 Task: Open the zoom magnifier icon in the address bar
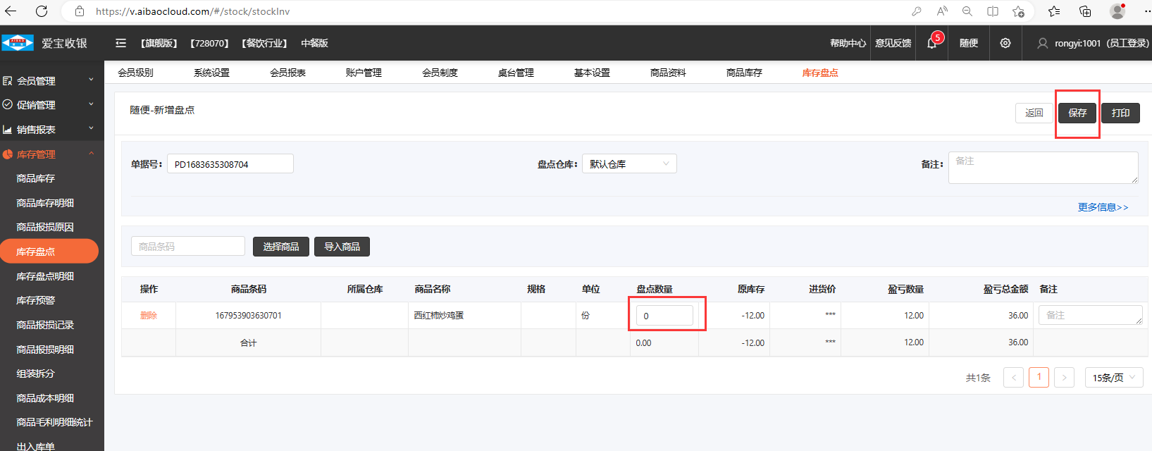pyautogui.click(x=967, y=11)
